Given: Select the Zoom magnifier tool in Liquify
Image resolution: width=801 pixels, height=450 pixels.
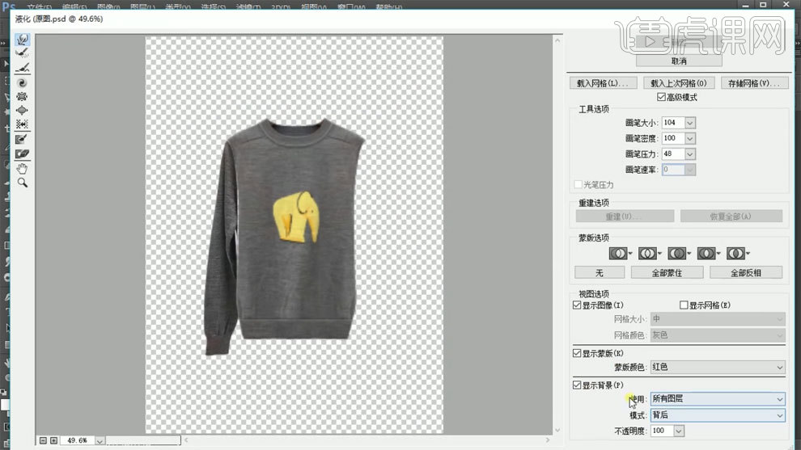Looking at the screenshot, I should point(22,183).
